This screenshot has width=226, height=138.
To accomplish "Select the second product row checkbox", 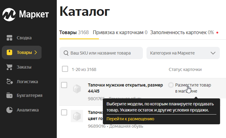I will [64, 112].
